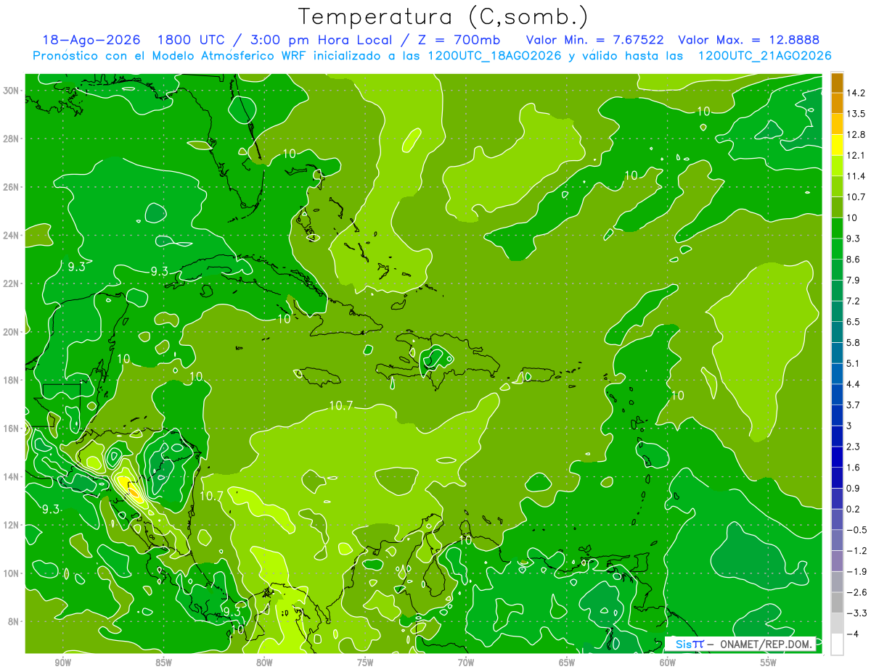Click the 60W longitude axis label

[668, 663]
